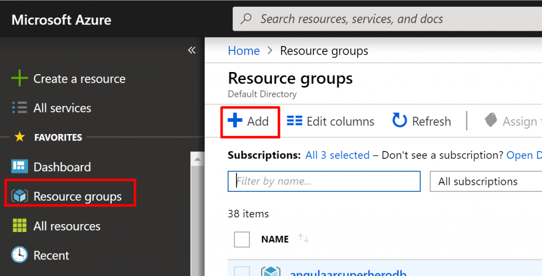Click the sidebar scrollbar up arrow
Image resolution: width=542 pixels, height=276 pixels.
pos(197,158)
